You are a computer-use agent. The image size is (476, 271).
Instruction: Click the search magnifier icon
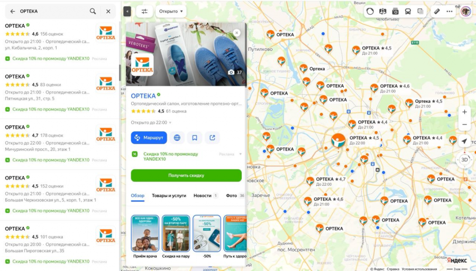coord(93,11)
